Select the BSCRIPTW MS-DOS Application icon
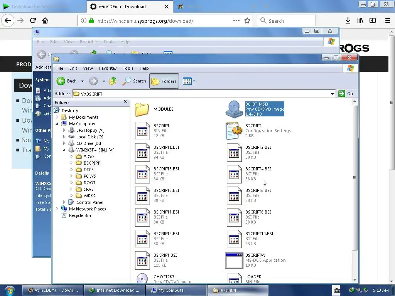 (x=234, y=261)
